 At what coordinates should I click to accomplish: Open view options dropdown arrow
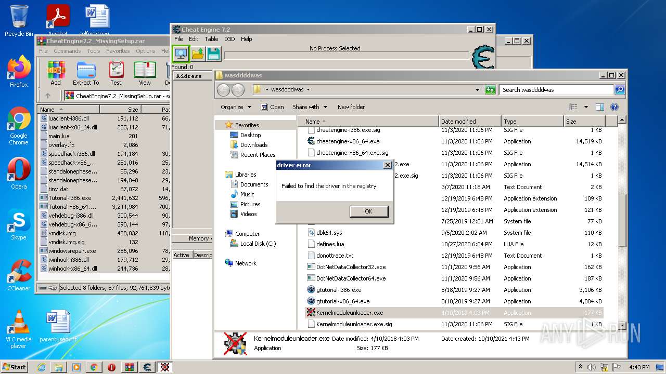tap(586, 107)
